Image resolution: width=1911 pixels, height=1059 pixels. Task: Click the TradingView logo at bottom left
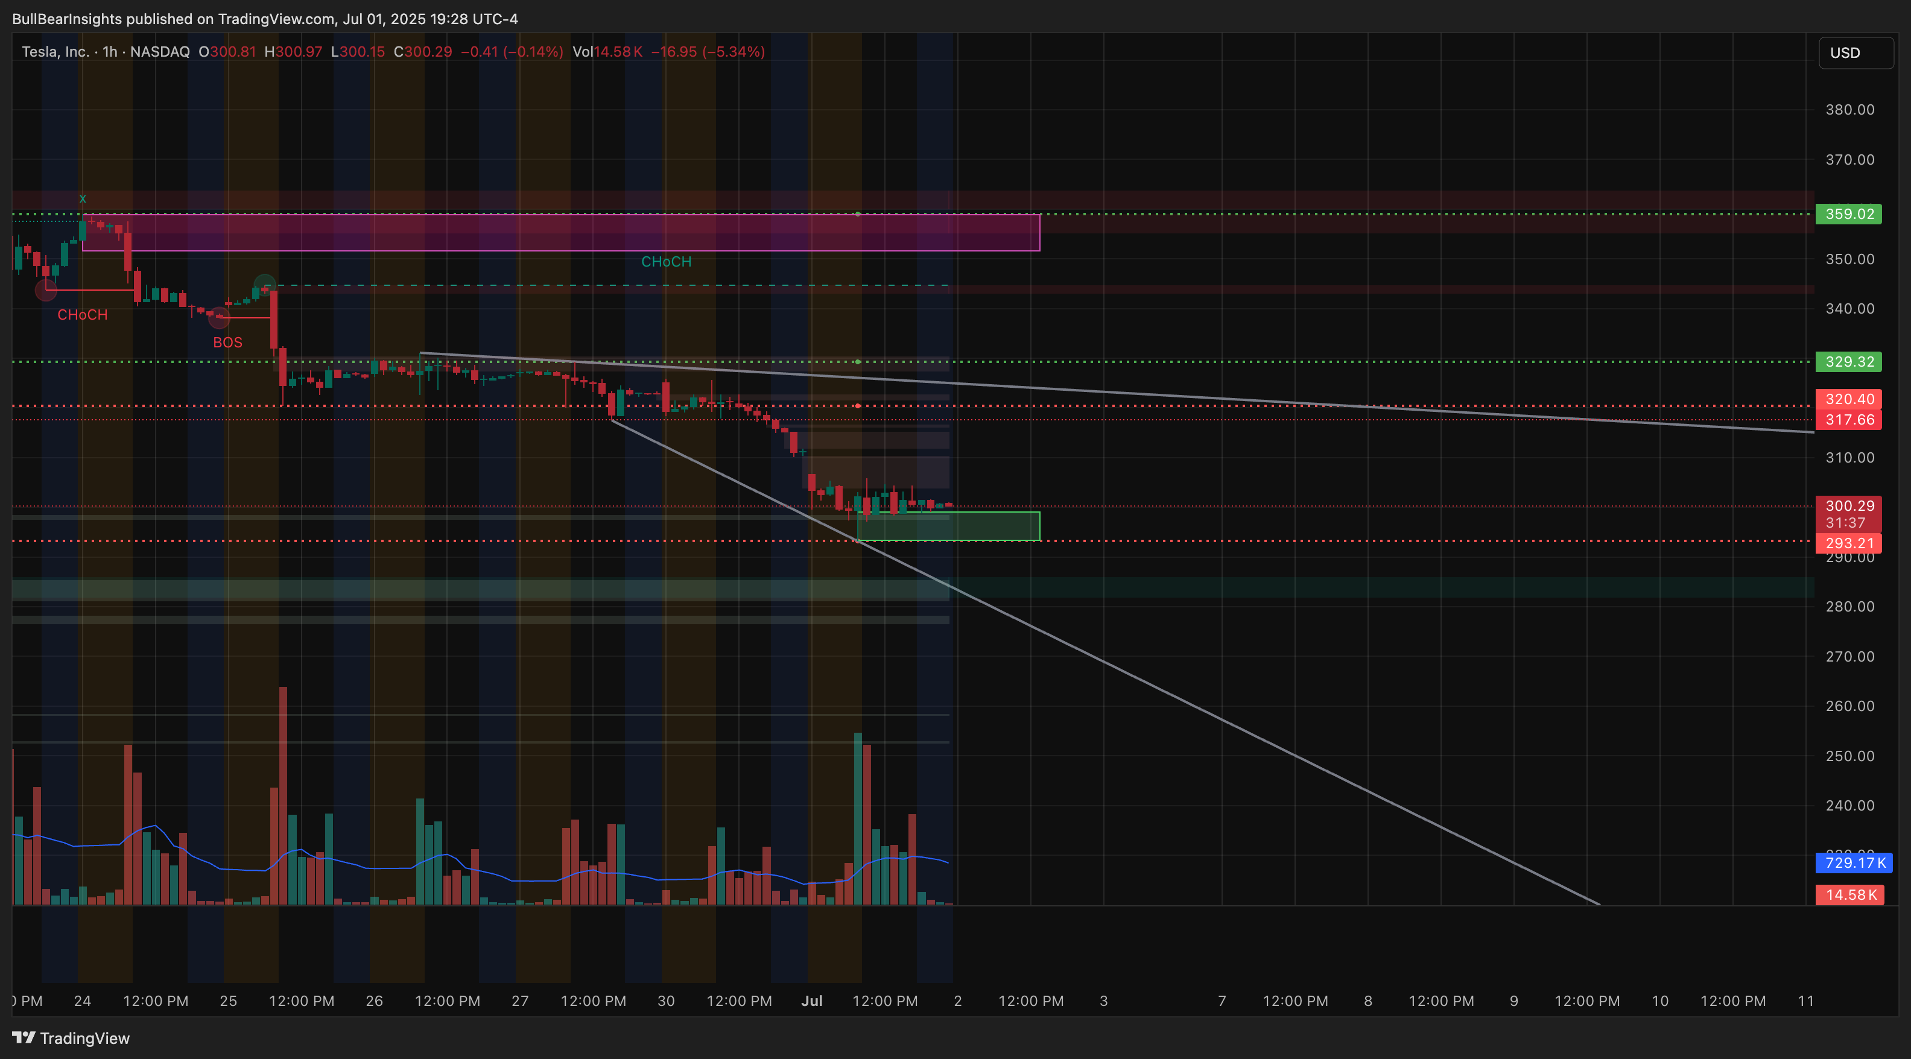71,1037
